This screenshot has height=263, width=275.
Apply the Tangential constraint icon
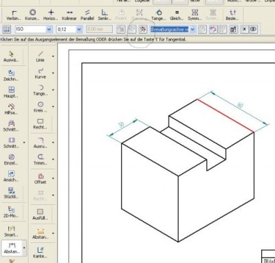[158, 14]
